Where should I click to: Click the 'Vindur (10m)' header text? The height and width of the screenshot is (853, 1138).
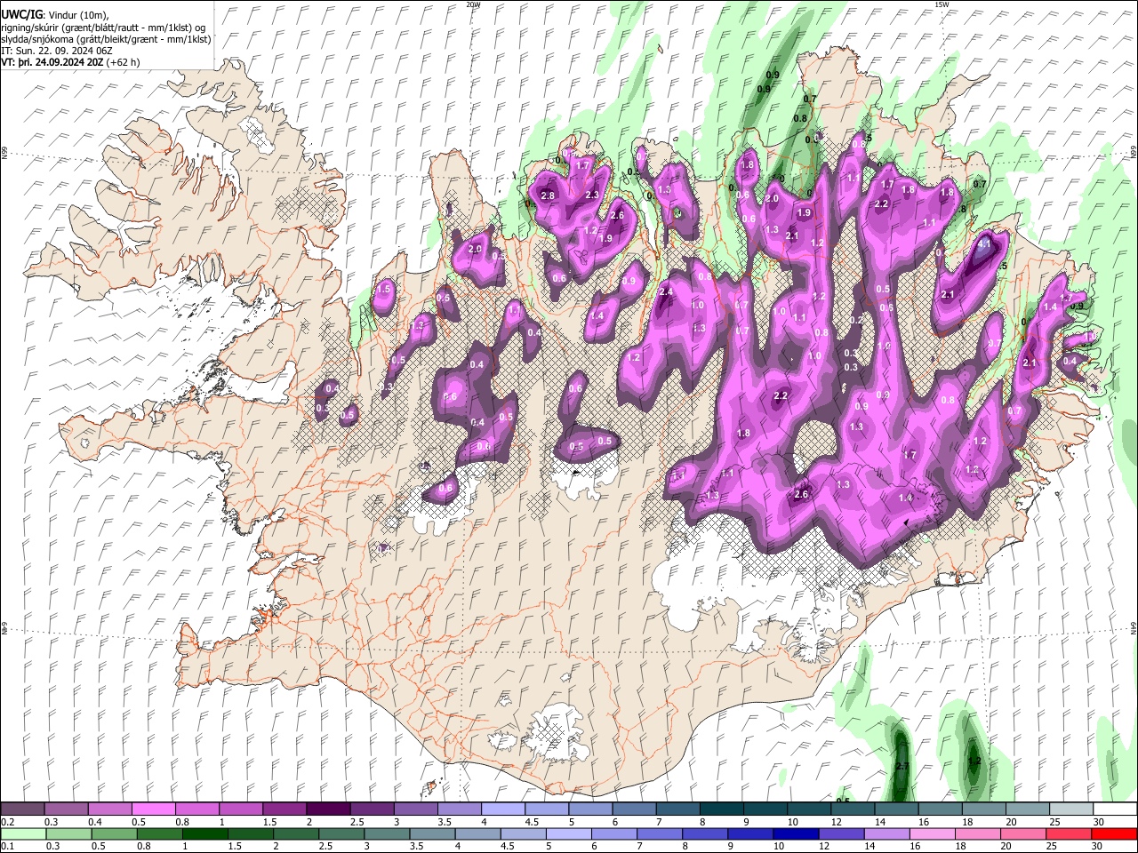click(x=77, y=15)
